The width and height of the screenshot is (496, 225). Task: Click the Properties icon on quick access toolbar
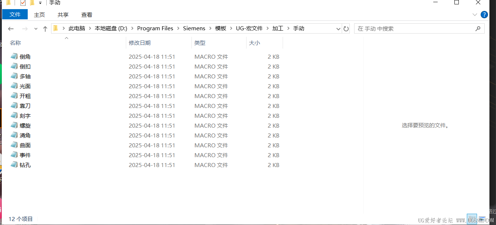point(23,3)
